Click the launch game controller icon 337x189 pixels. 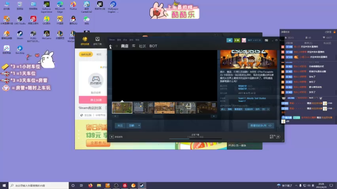pyautogui.click(x=96, y=80)
